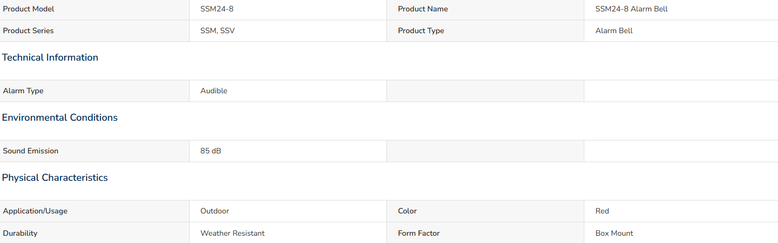Click the Application/Usage label
The width and height of the screenshot is (778, 243).
click(x=35, y=211)
